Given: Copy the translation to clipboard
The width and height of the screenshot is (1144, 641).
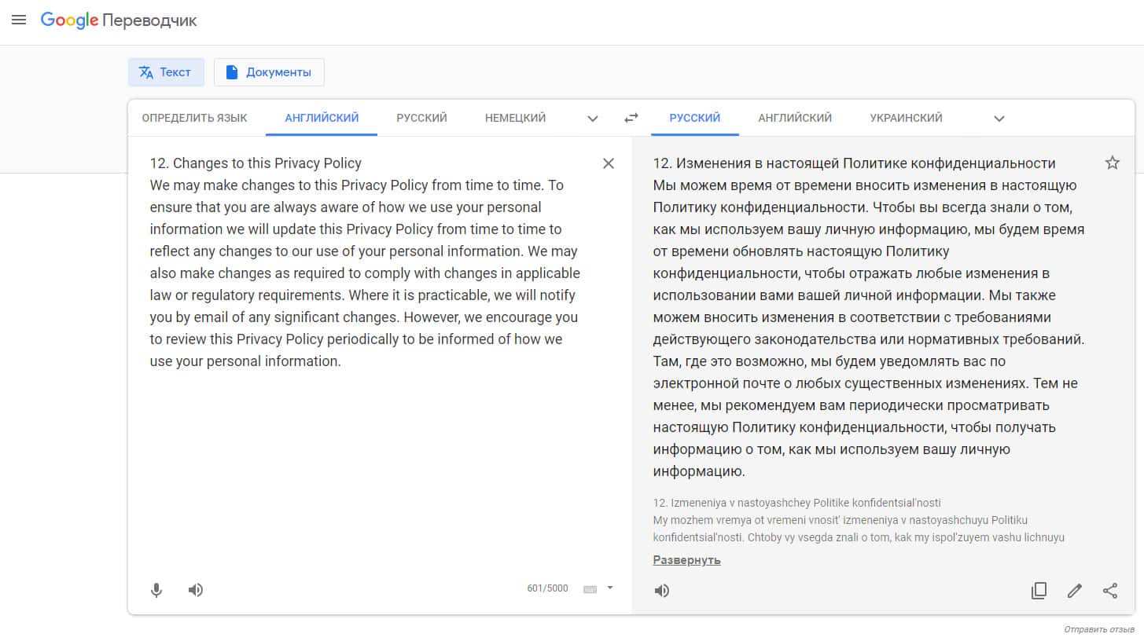Looking at the screenshot, I should point(1039,591).
